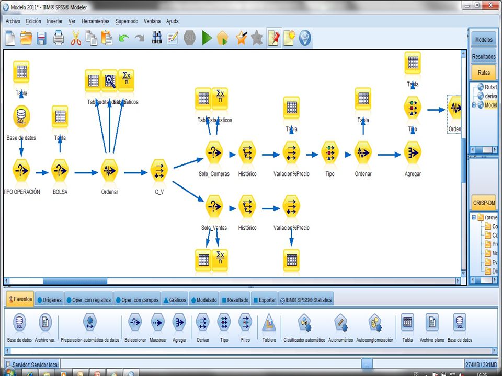Switch to the Orígenes palette tab
Screen dimensions: 502x376
point(49,300)
